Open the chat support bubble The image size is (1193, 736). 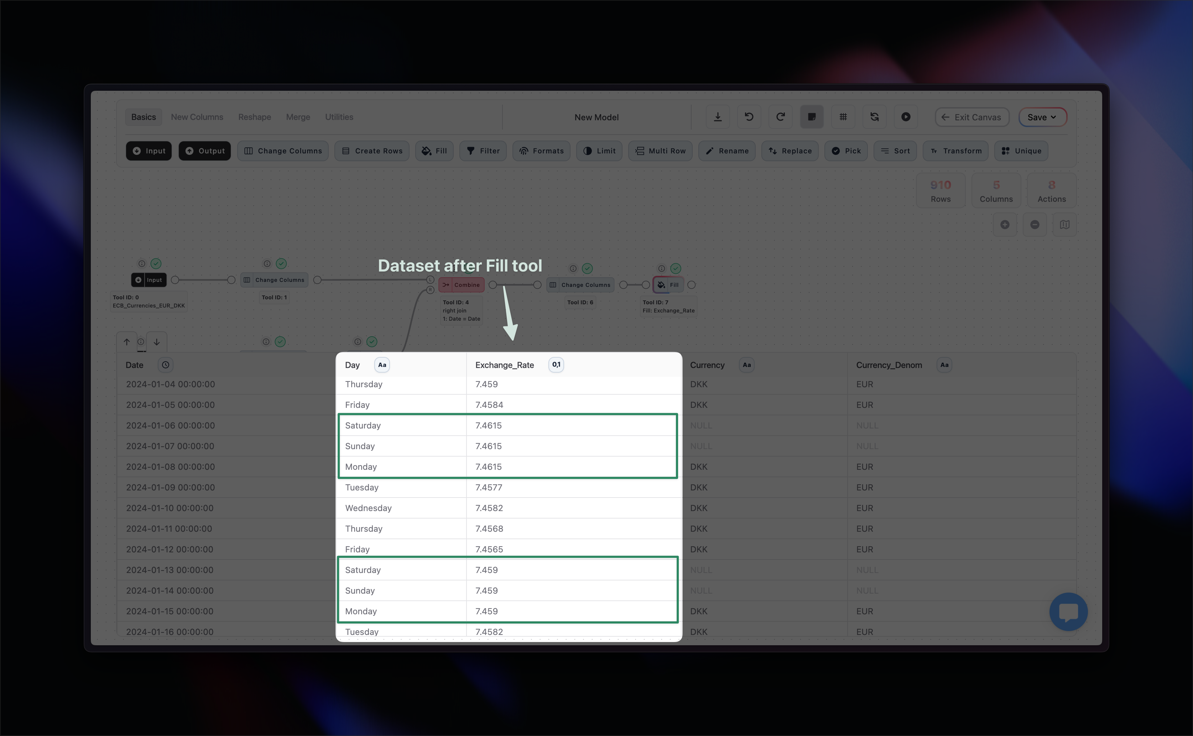[x=1068, y=611]
